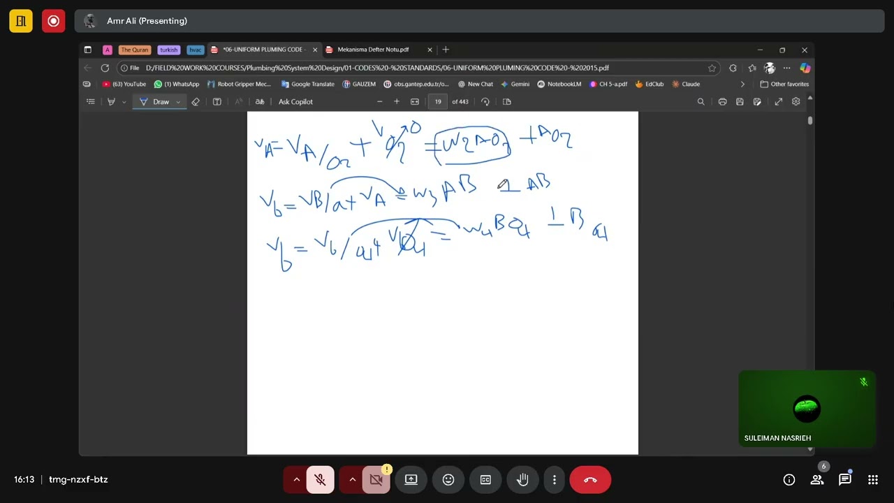The height and width of the screenshot is (503, 894).
Task: Click Ask Copilot in PDF toolbar
Action: click(x=295, y=101)
